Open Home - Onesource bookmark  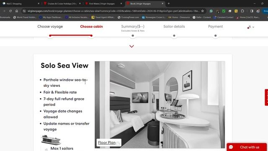click(179, 17)
